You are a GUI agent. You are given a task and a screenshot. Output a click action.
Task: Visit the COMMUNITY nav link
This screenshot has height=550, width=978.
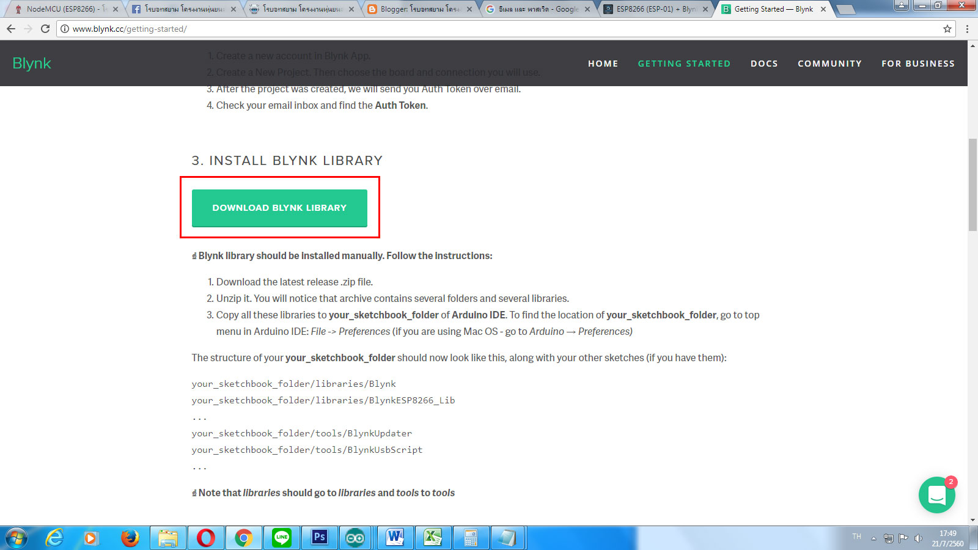pos(829,64)
